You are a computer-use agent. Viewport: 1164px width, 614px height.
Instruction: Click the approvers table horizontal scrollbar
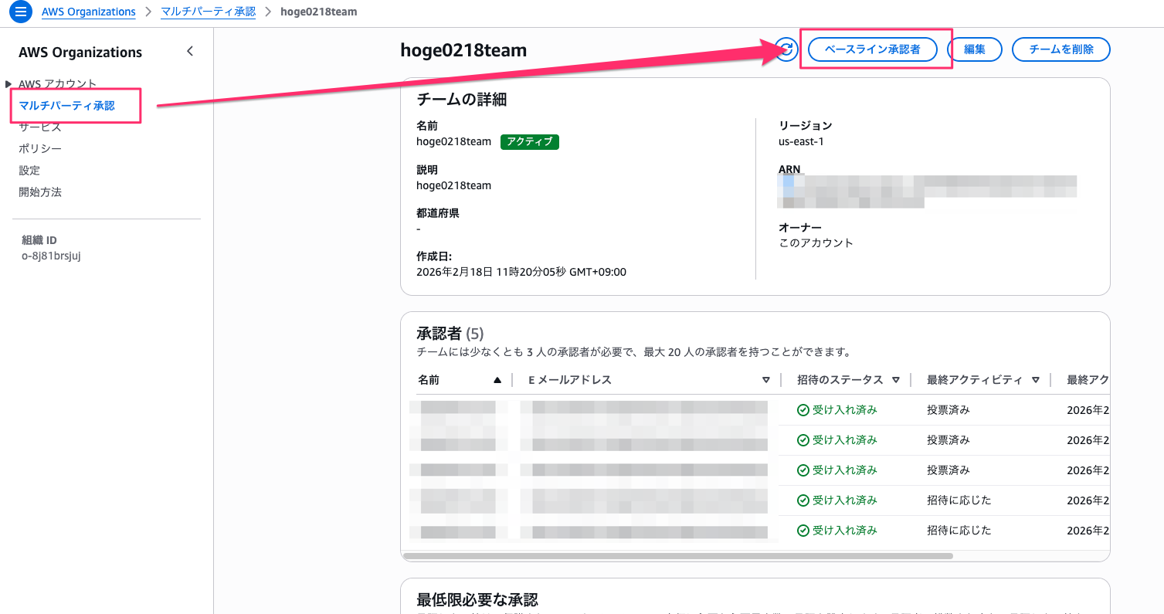point(677,555)
